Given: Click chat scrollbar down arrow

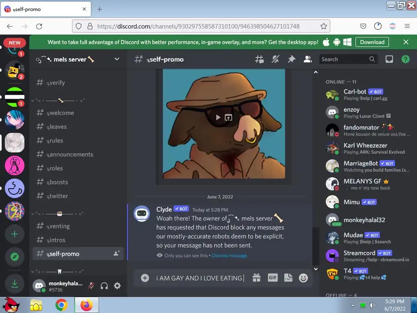Looking at the screenshot, I should point(316,269).
